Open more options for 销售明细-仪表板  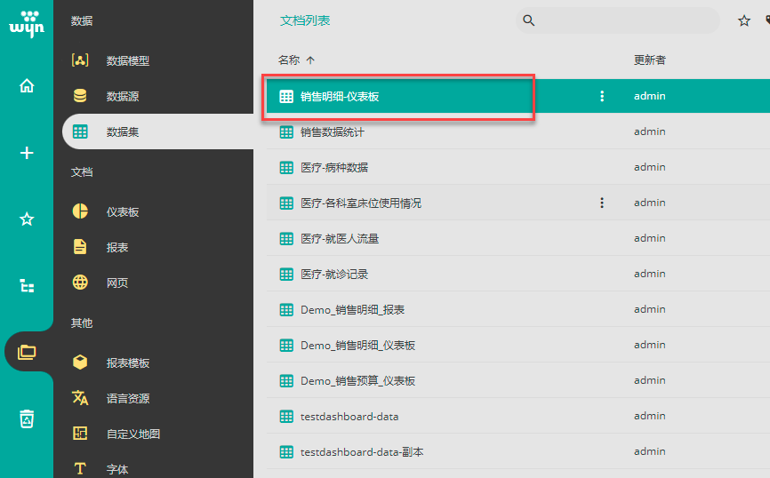coord(602,96)
